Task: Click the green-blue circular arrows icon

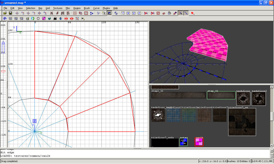Action: [33, 18]
